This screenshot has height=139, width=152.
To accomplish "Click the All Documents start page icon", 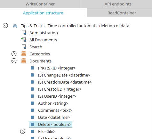I will coord(24,40).
